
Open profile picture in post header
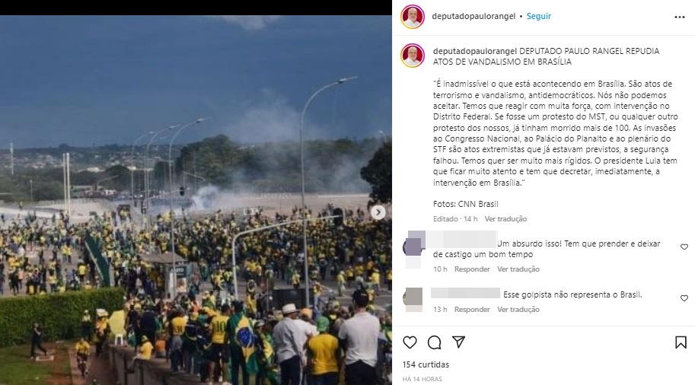413,17
